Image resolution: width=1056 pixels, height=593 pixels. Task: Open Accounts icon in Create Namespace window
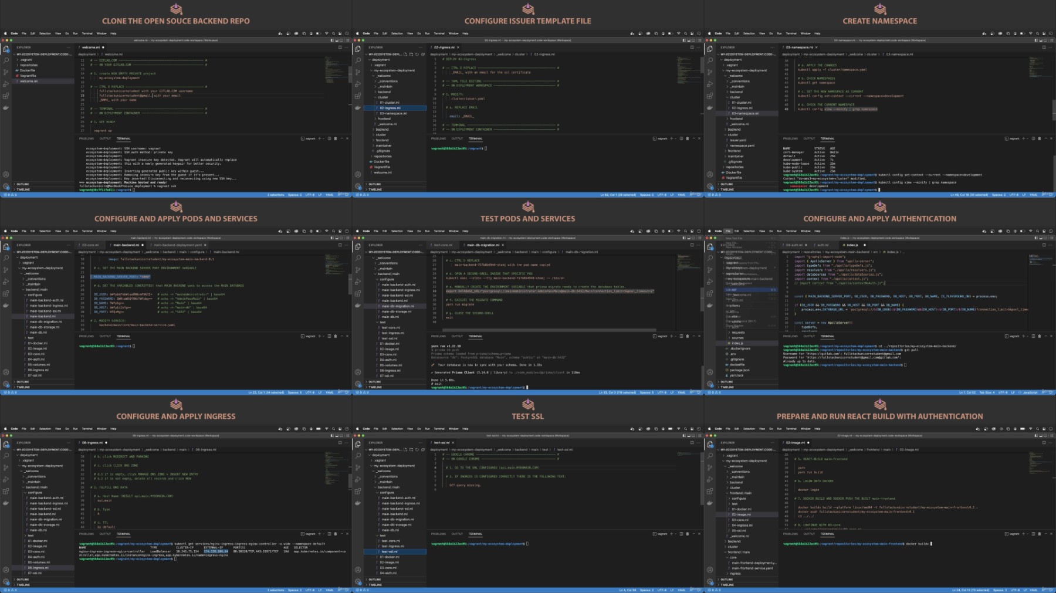[x=710, y=174]
